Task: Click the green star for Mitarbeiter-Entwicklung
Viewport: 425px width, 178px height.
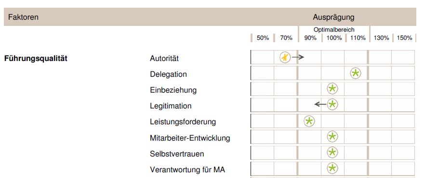Action: coord(332,137)
